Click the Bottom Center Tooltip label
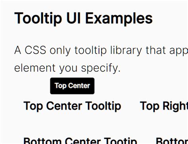 tap(80, 141)
